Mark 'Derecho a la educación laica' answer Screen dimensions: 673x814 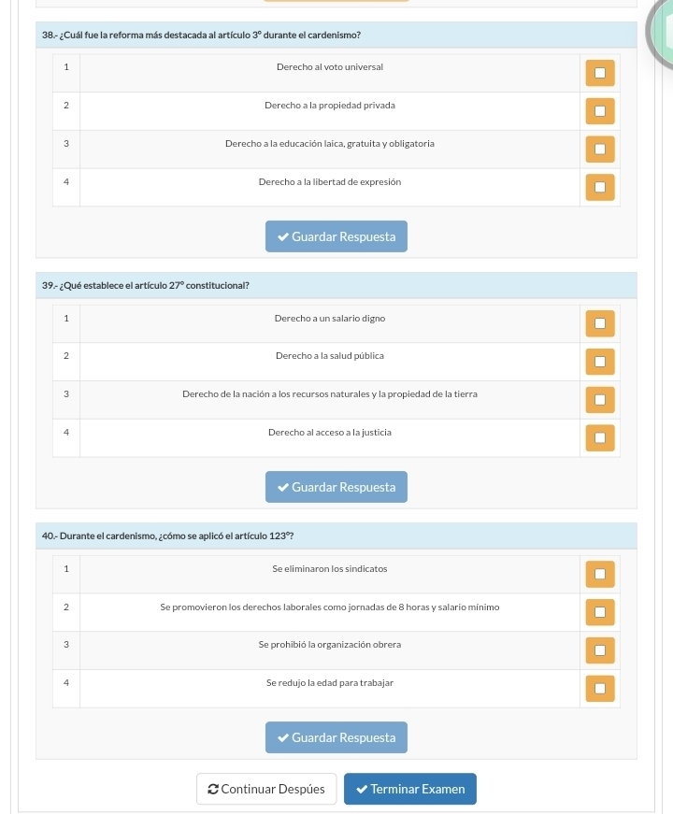601,150
